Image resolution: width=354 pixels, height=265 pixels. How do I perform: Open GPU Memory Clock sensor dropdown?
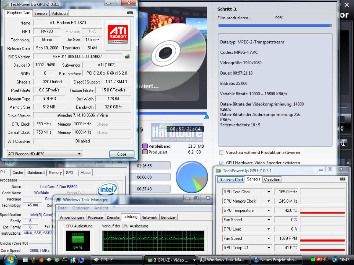pos(269,201)
